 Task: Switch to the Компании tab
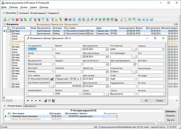pyautogui.click(x=23, y=13)
